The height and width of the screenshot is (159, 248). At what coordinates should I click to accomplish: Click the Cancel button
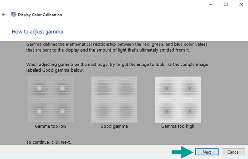(233, 152)
